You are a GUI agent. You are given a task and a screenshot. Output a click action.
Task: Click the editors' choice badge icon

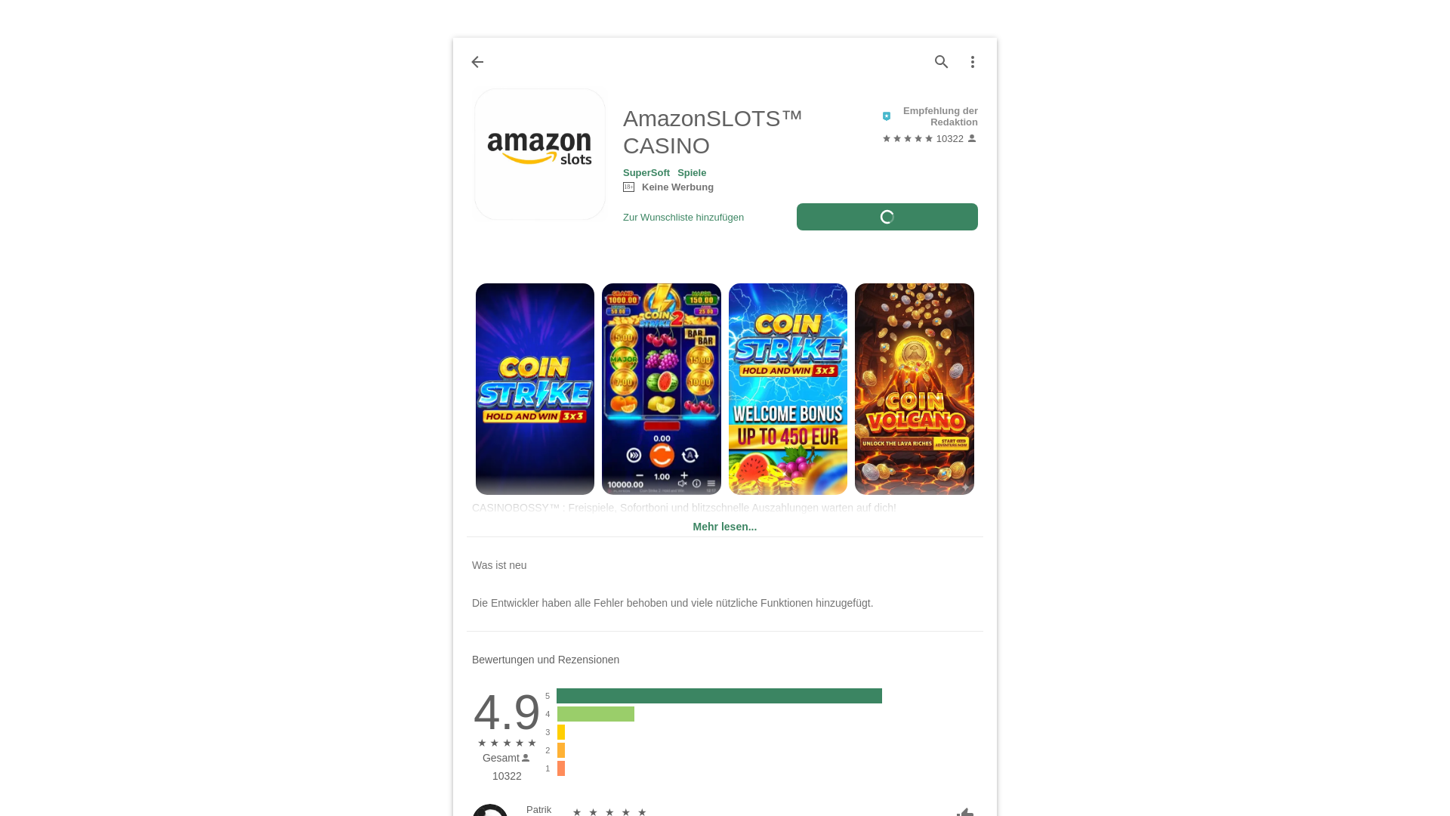887,116
